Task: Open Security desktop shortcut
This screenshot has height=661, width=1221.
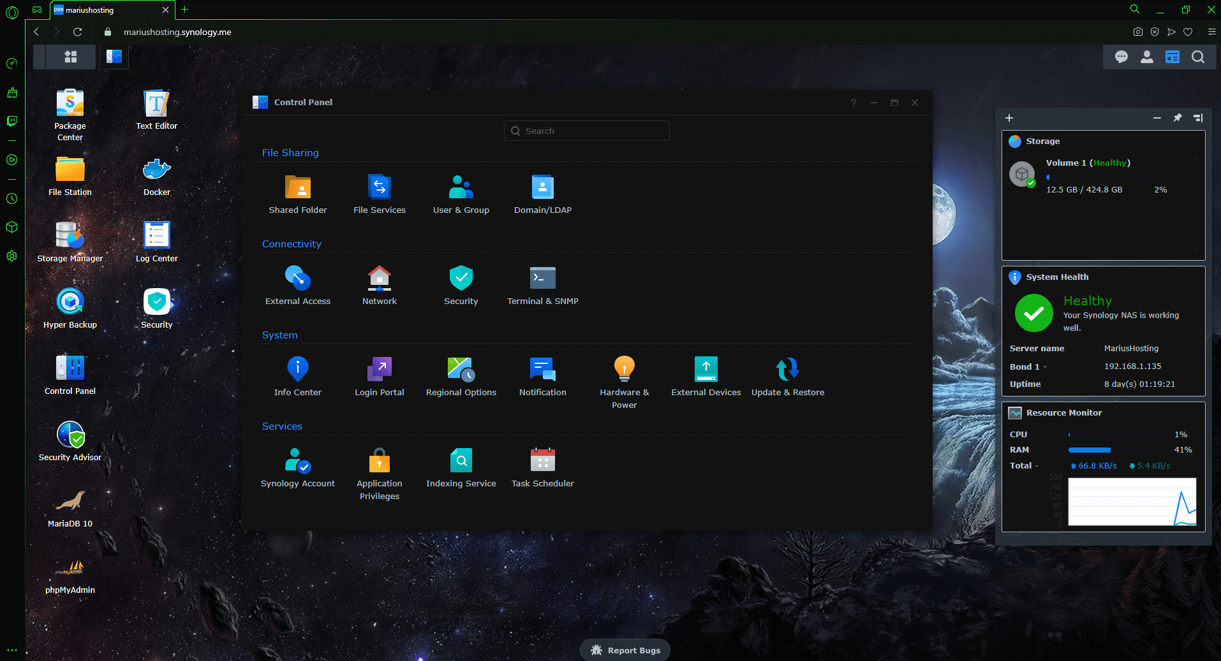Action: pyautogui.click(x=157, y=309)
